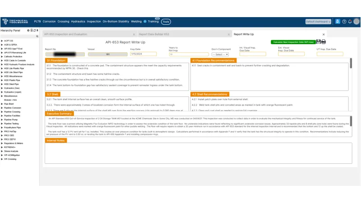Close the API-653 Inspection and Evaluation tab
This screenshot has width=361, height=203.
pos(134,34)
